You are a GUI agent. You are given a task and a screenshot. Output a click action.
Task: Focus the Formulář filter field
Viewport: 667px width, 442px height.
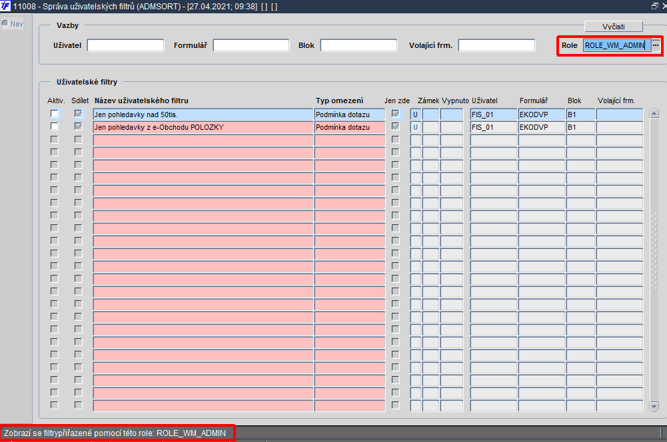point(251,45)
